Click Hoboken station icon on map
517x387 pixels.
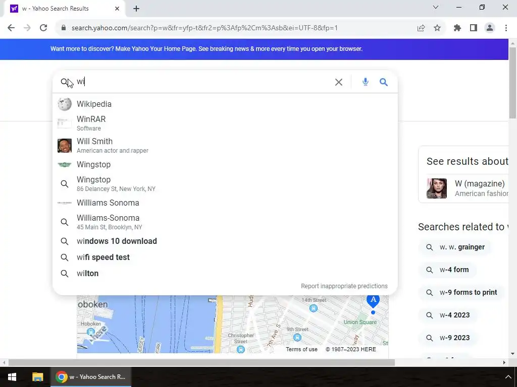91,332
